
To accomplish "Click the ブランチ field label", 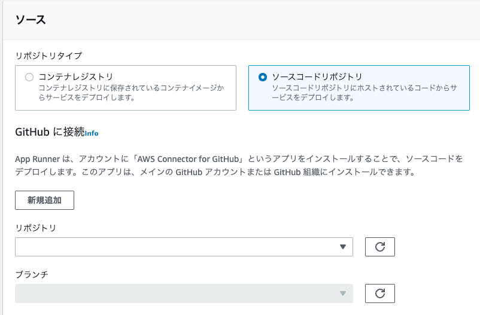I will 32,274.
